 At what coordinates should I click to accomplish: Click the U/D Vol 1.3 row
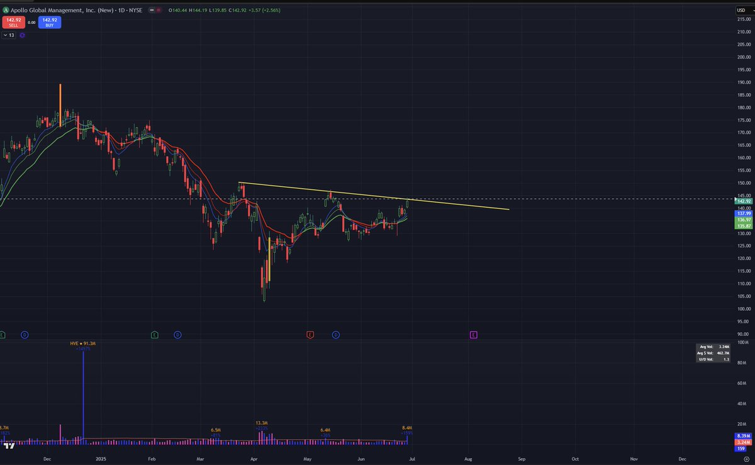point(714,359)
